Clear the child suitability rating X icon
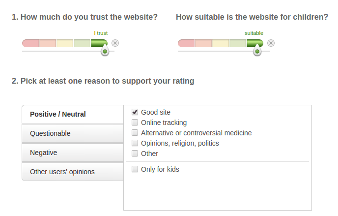 pos(271,43)
